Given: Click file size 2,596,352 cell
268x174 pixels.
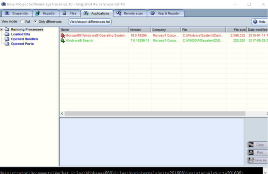Looking at the screenshot, I should [x=237, y=35].
